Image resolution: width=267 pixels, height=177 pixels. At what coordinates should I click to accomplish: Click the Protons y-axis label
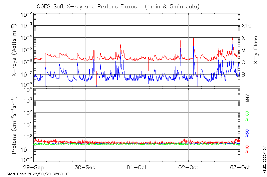14,125
